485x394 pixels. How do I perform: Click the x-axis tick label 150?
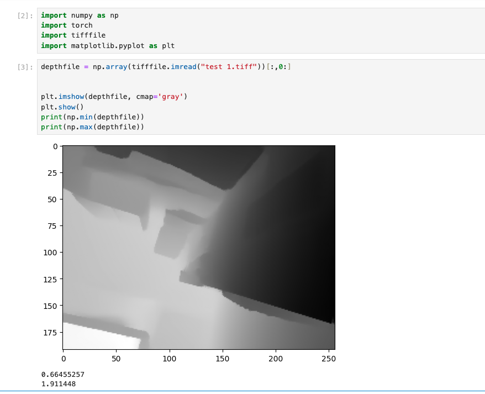pos(223,359)
